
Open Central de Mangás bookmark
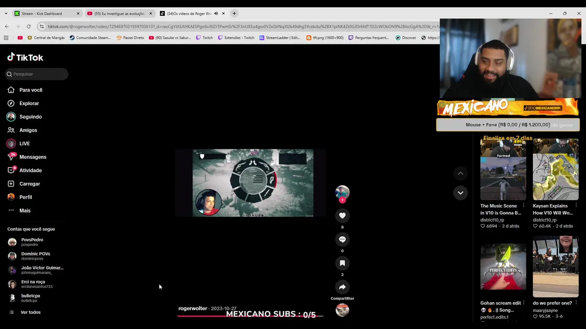click(x=46, y=38)
